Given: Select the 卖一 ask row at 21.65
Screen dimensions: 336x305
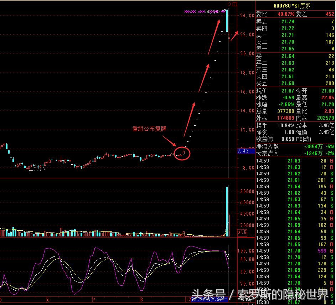Looking at the screenshot, I should pyautogui.click(x=295, y=49).
